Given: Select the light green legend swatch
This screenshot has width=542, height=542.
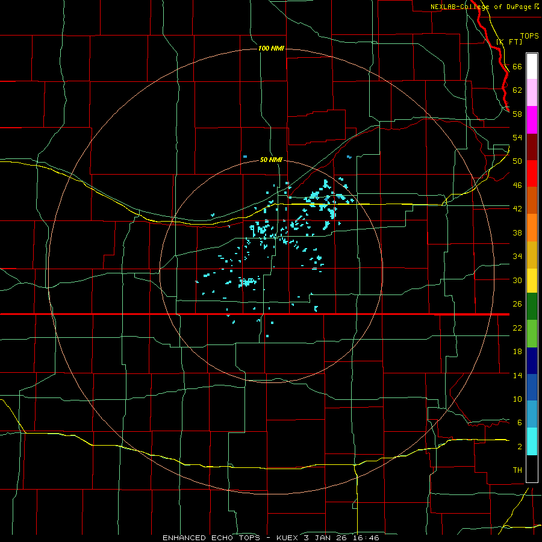Looking at the screenshot, I should [532, 334].
